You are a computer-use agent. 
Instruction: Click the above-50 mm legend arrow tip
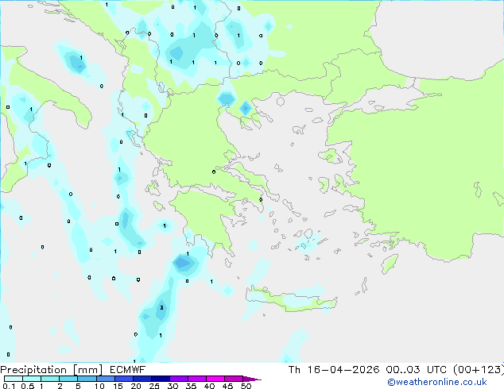point(252,379)
